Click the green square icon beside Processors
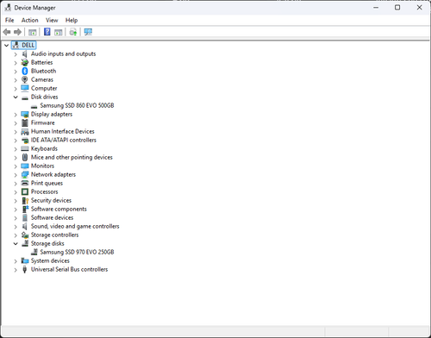The height and width of the screenshot is (338, 431). 25,191
